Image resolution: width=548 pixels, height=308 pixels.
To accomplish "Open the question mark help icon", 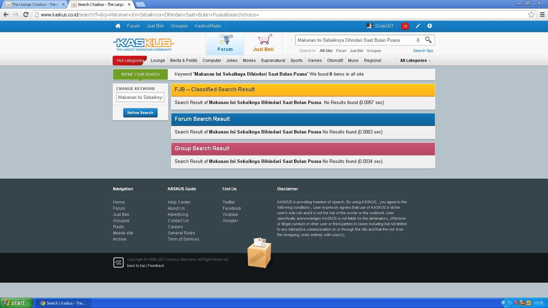I will 430,26.
